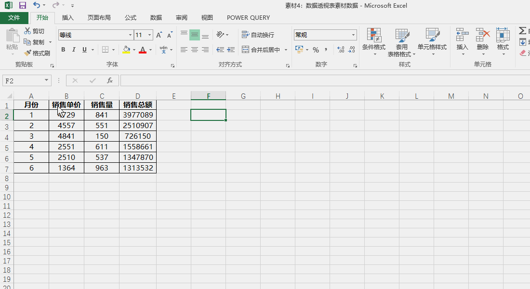Apply a fill color to the cell
530x289 pixels.
tap(126, 50)
